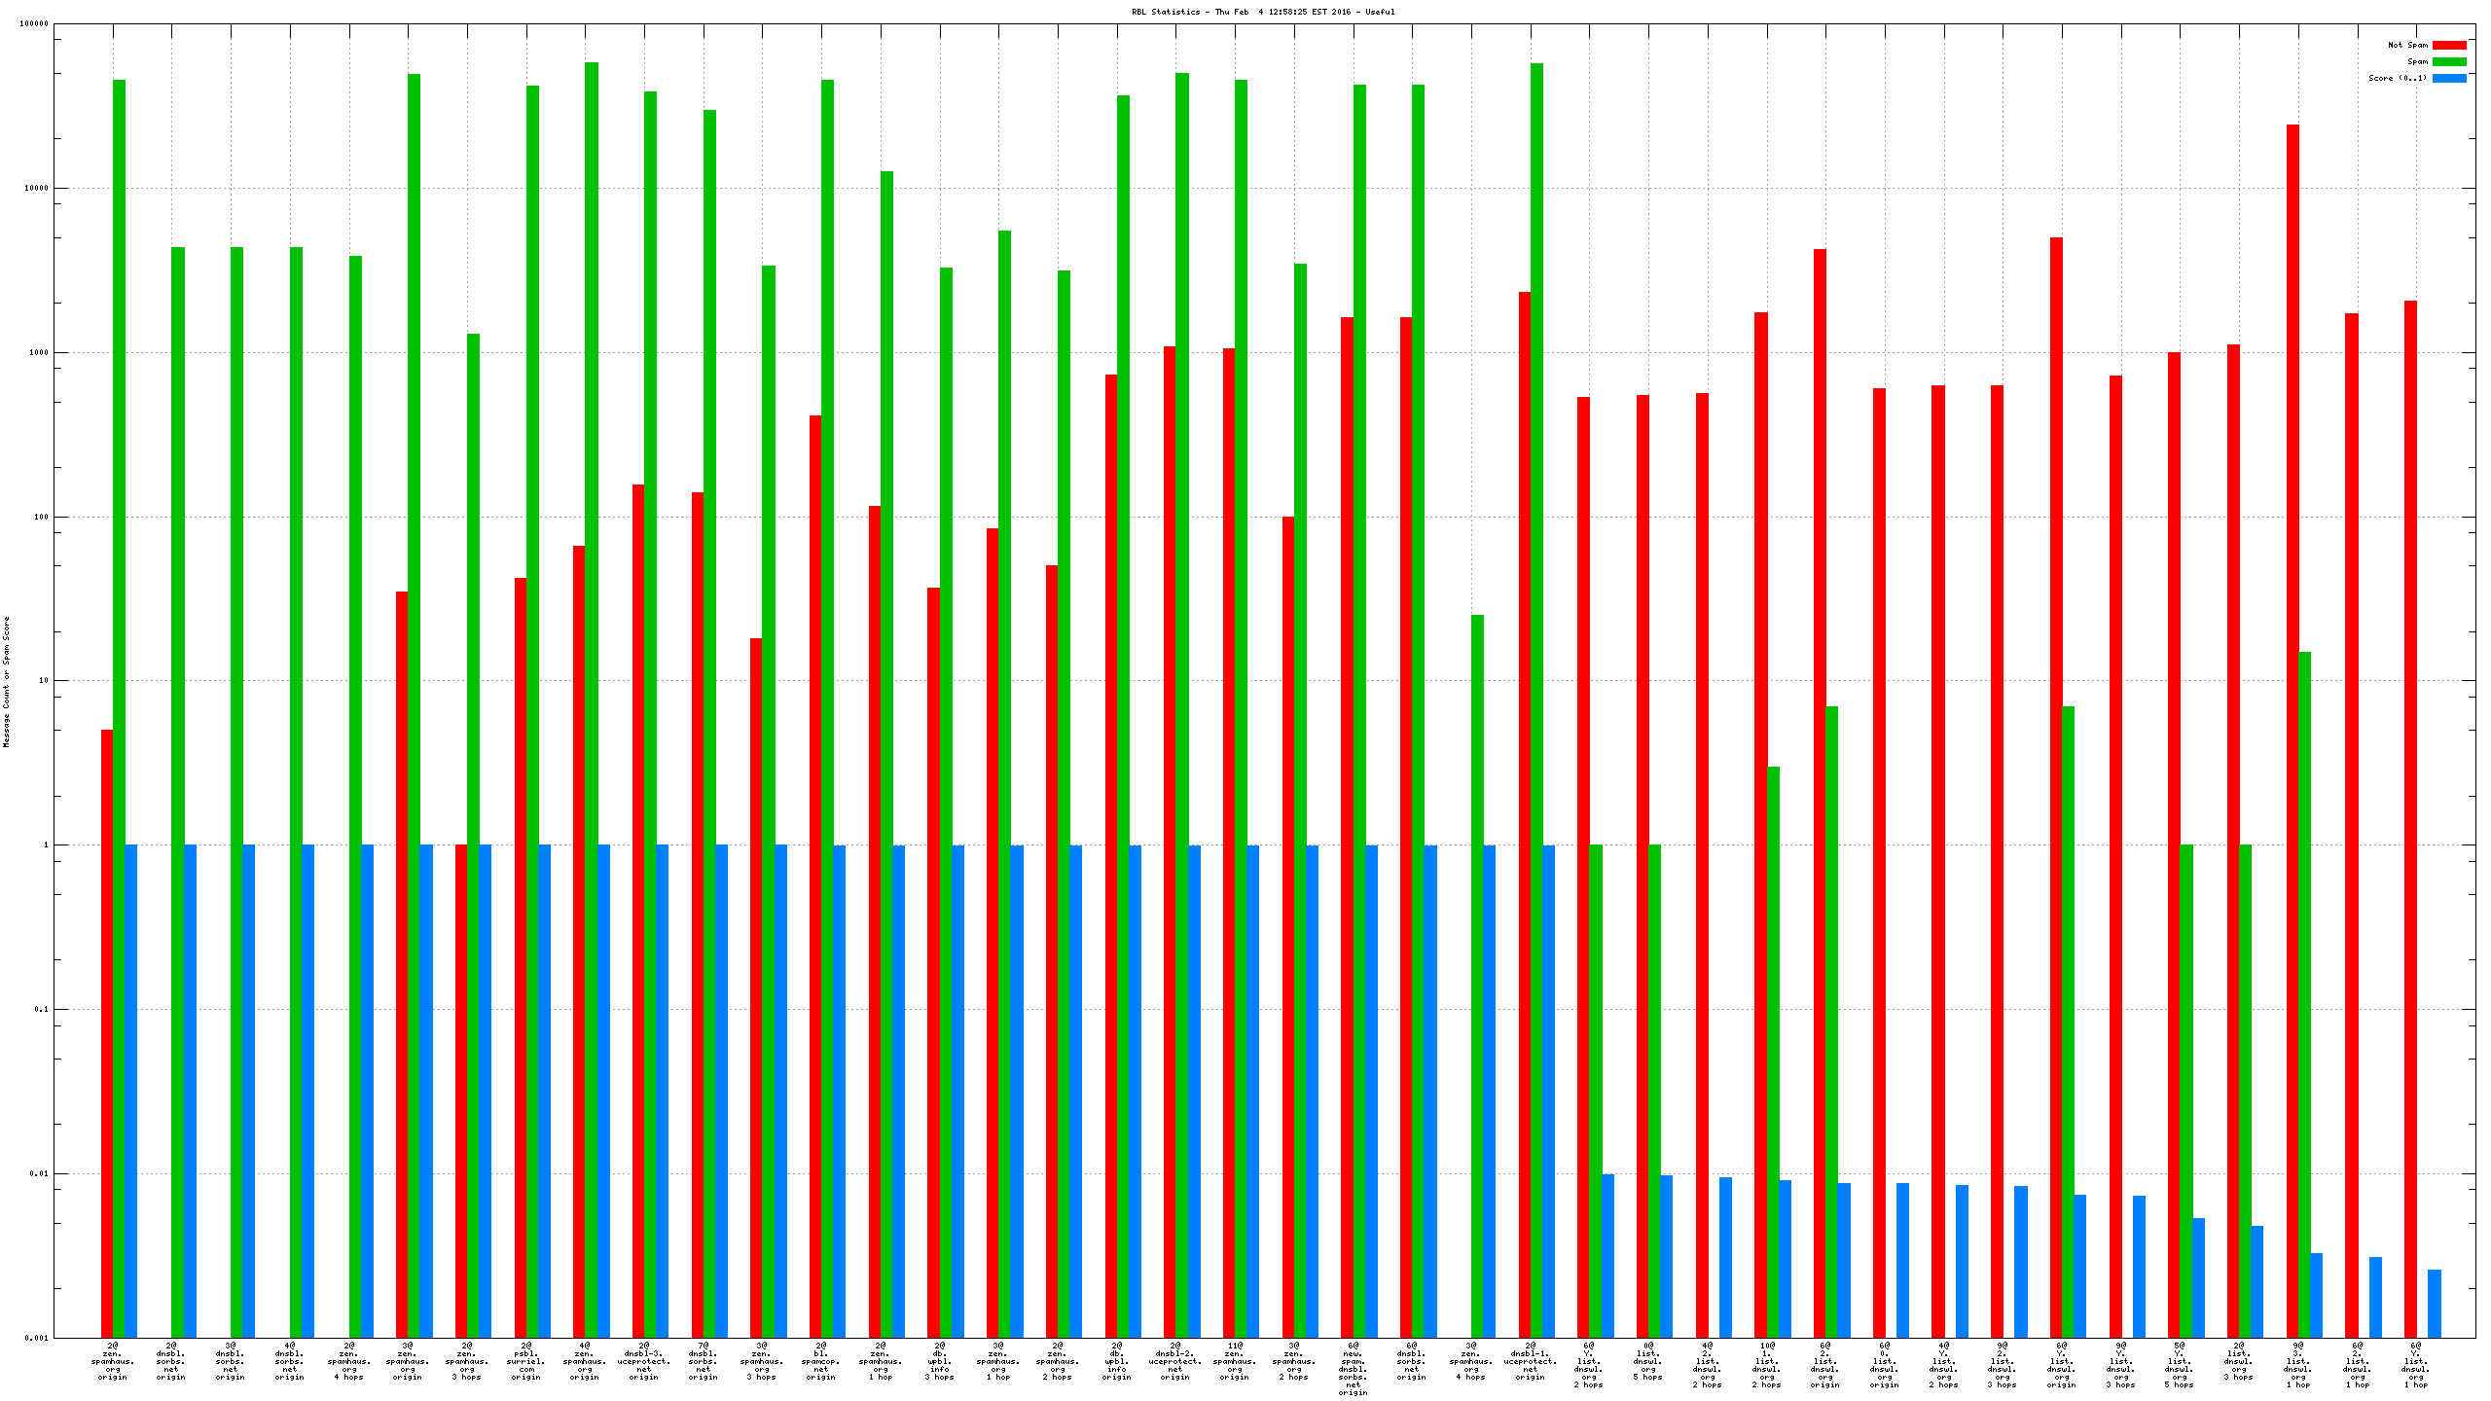Click the dnsbl-1.uceprotect.net origin axis label

point(1530,1361)
